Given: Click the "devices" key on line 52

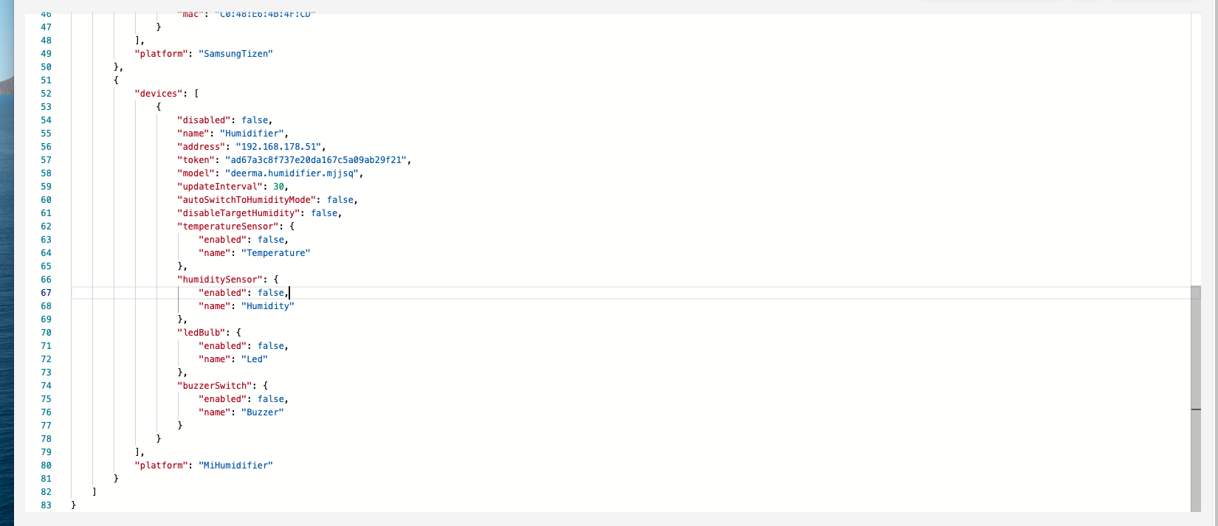Looking at the screenshot, I should tap(159, 94).
